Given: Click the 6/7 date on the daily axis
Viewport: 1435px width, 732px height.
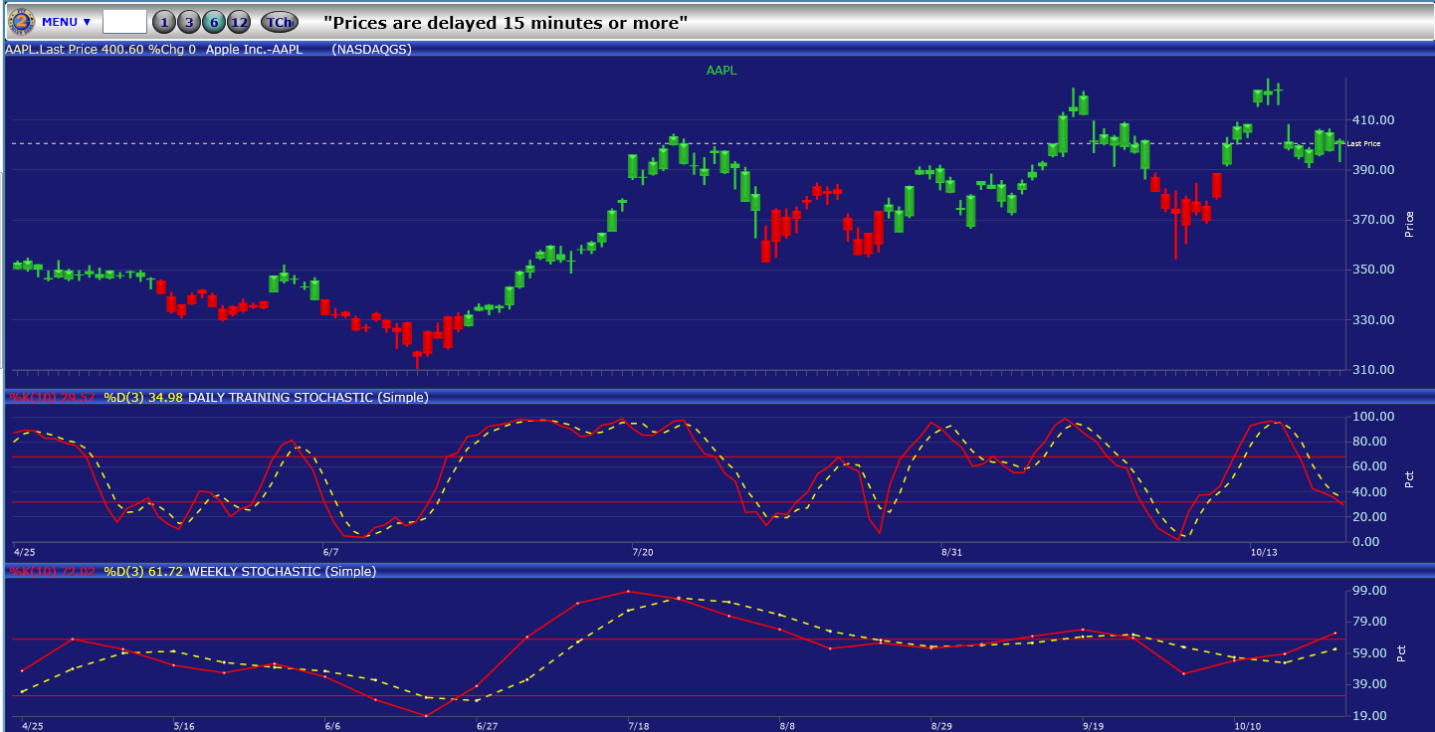Looking at the screenshot, I should click(x=331, y=552).
